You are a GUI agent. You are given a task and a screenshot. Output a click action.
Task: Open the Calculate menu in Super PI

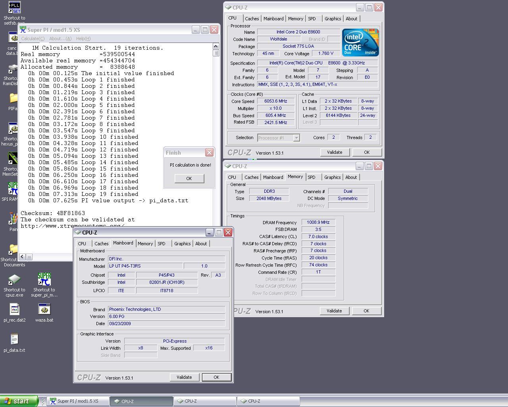(33, 39)
